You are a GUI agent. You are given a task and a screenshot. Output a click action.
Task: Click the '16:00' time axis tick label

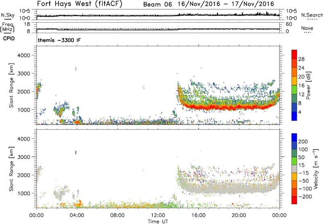click(x=198, y=216)
